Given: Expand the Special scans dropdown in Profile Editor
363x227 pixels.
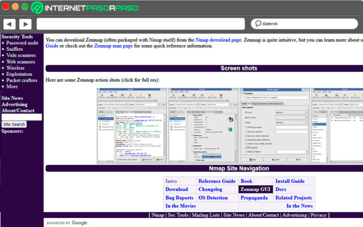Looking at the screenshot, I should (x=291, y=117).
